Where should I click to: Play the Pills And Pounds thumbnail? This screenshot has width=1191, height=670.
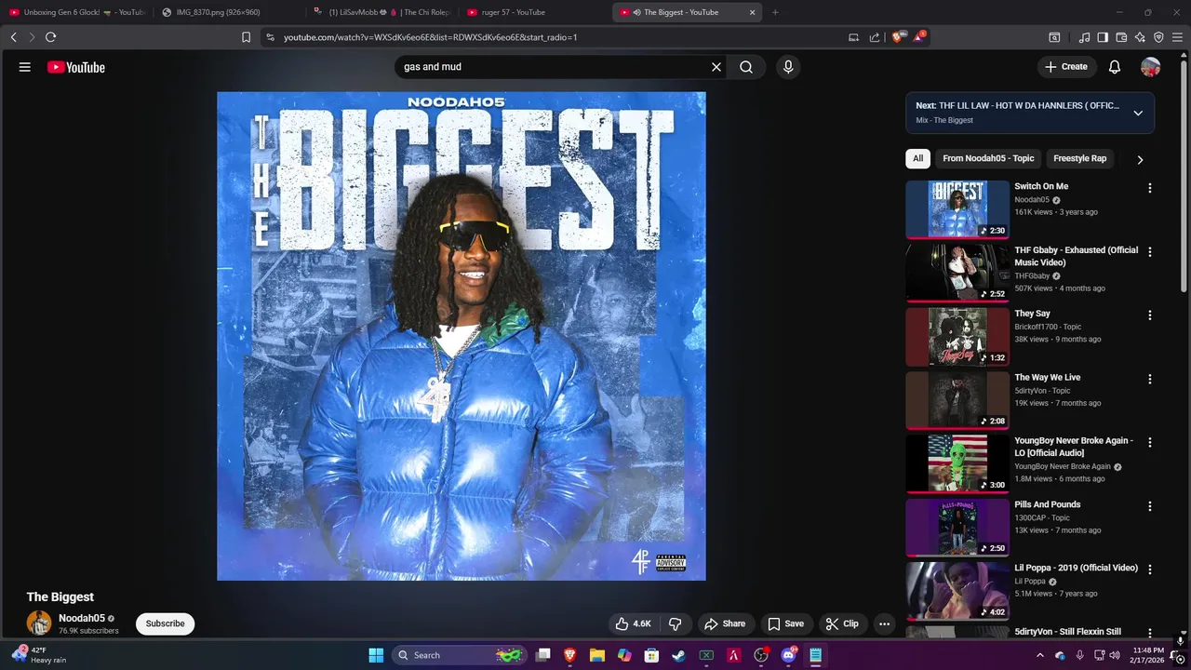click(957, 528)
